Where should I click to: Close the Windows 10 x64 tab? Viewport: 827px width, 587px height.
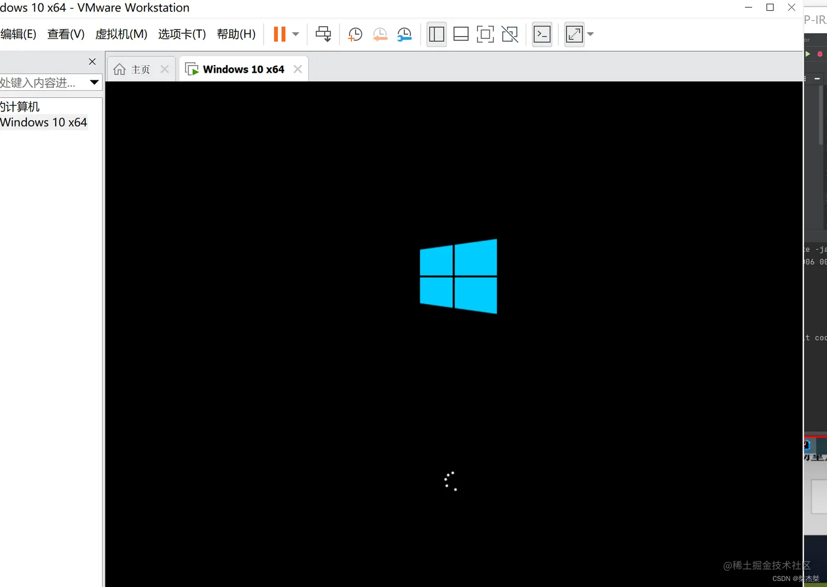pyautogui.click(x=298, y=69)
